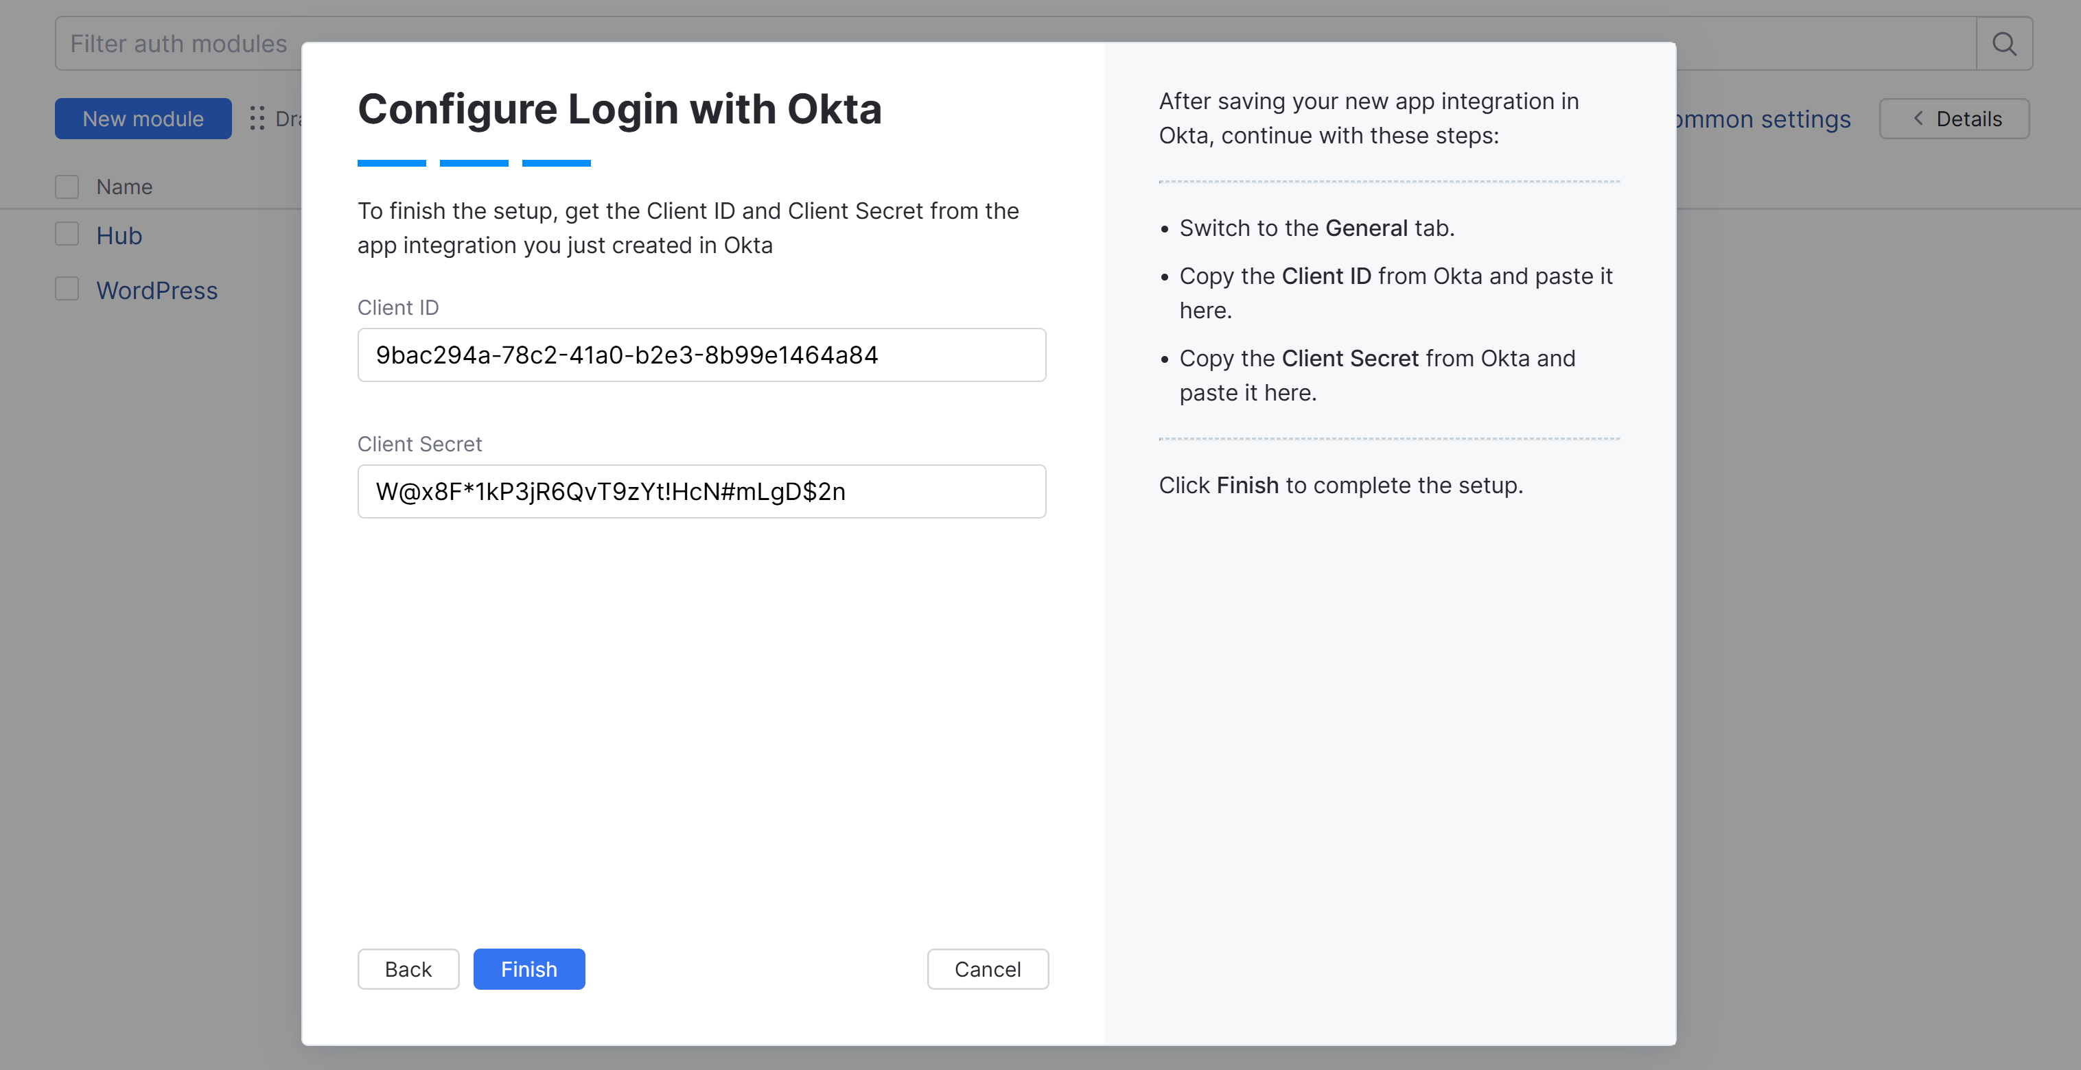Viewport: 2081px width, 1070px height.
Task: Select the second wizard step indicator
Action: (474, 163)
